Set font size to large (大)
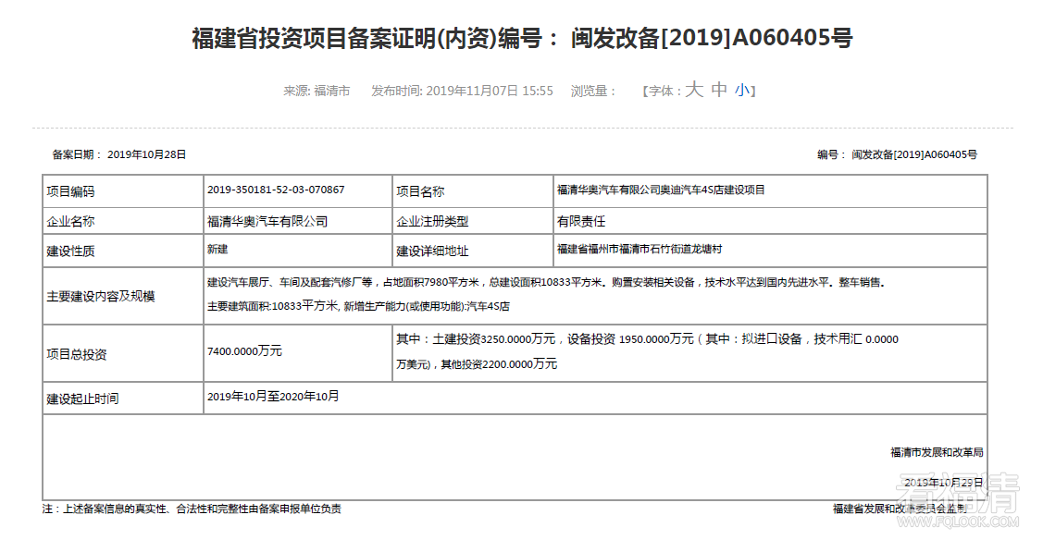Image resolution: width=1043 pixels, height=552 pixels. [x=694, y=90]
